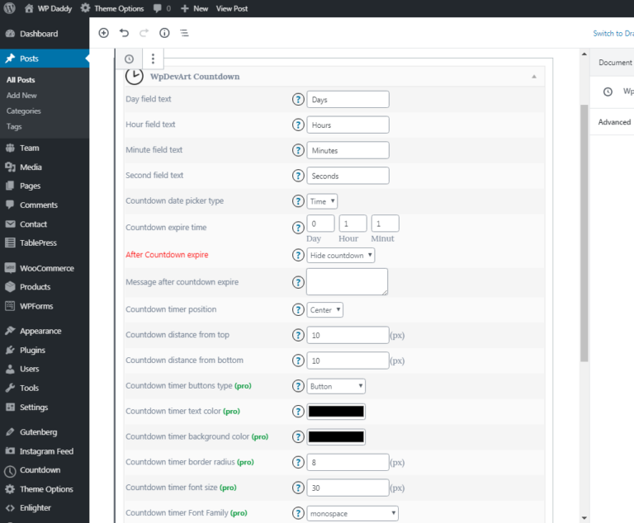The height and width of the screenshot is (523, 634).
Task: Expand Countdown timer Font Family dropdown
Action: (352, 513)
